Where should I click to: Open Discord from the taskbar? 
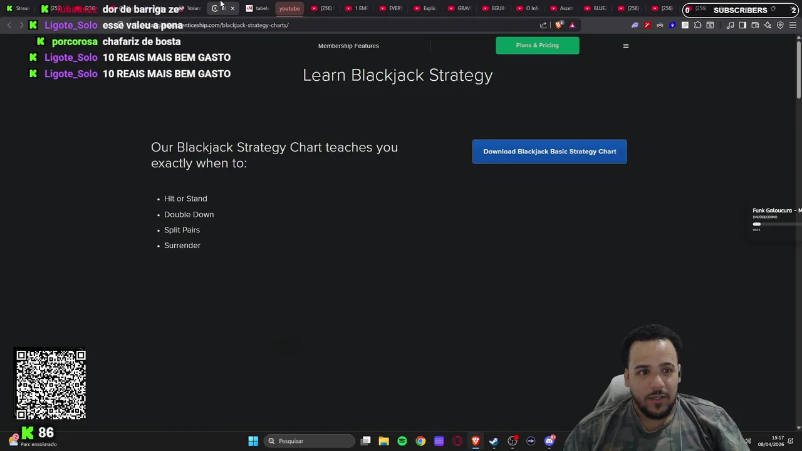tap(549, 441)
